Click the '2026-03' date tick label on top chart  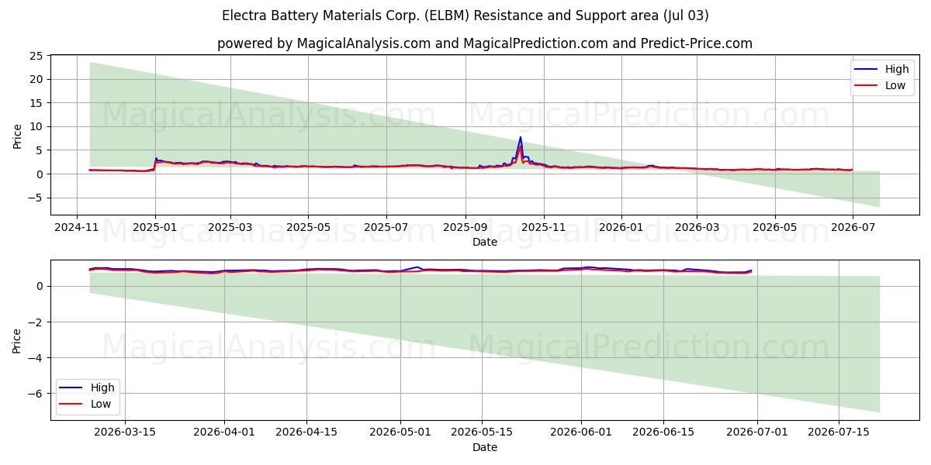coord(697,226)
